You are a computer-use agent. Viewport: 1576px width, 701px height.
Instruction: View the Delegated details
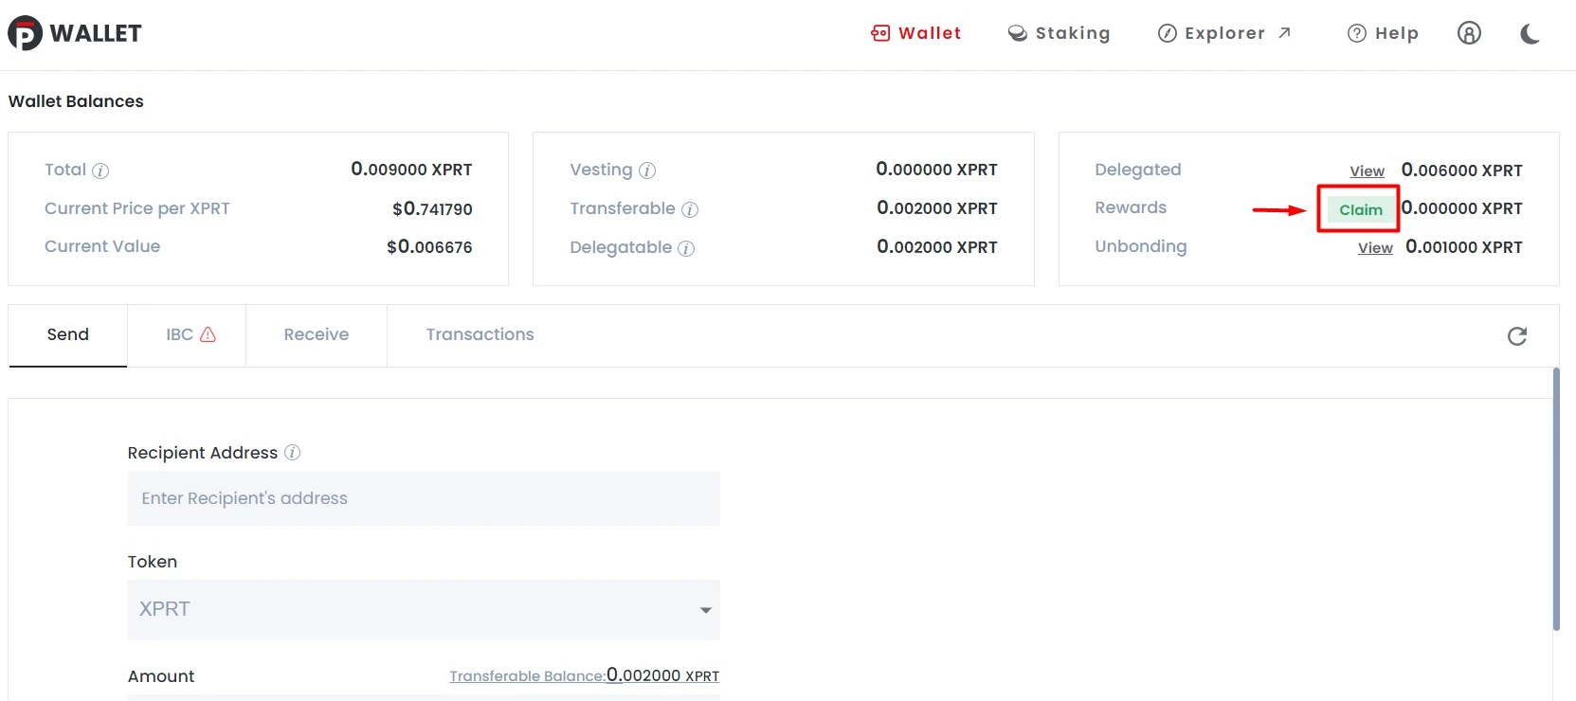click(x=1367, y=171)
